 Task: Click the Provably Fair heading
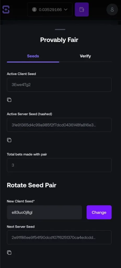coord(59,40)
